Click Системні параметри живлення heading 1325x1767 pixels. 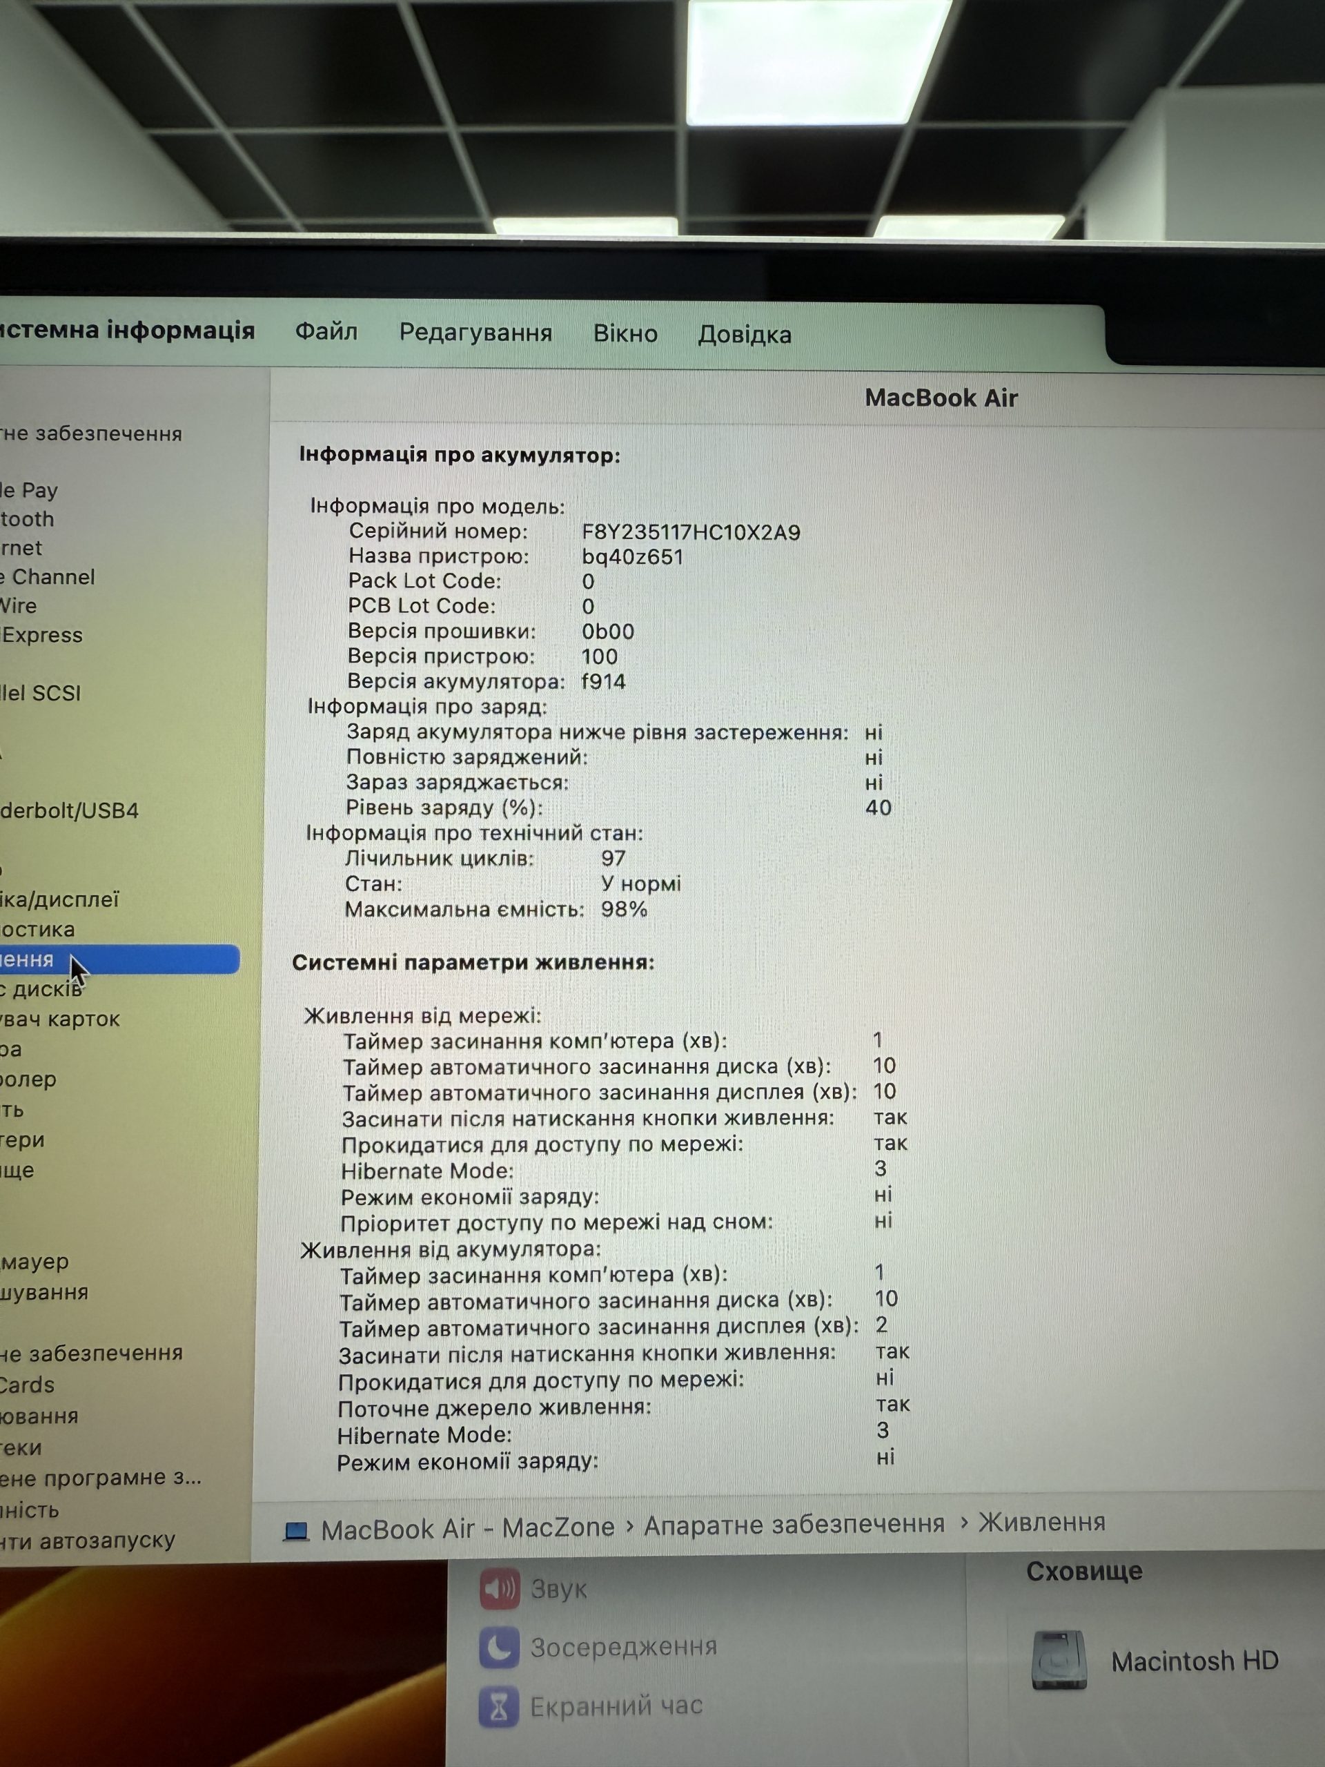pyautogui.click(x=473, y=963)
